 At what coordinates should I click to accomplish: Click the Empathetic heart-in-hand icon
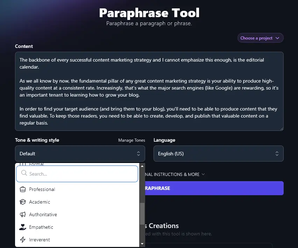tap(22, 227)
